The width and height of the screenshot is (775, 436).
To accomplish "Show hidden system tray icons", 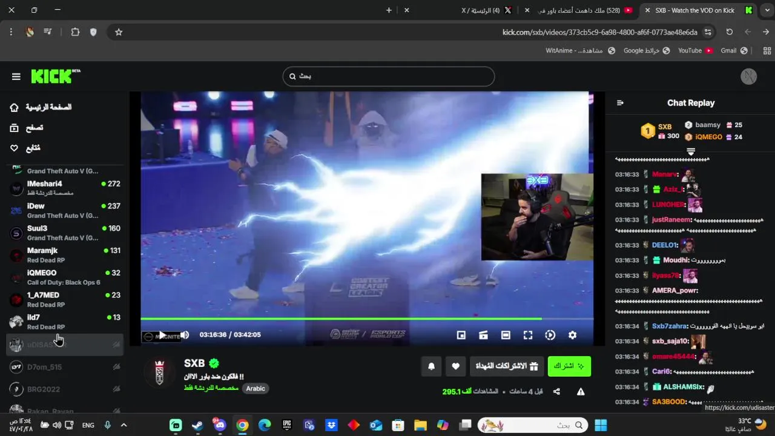I will [124, 425].
